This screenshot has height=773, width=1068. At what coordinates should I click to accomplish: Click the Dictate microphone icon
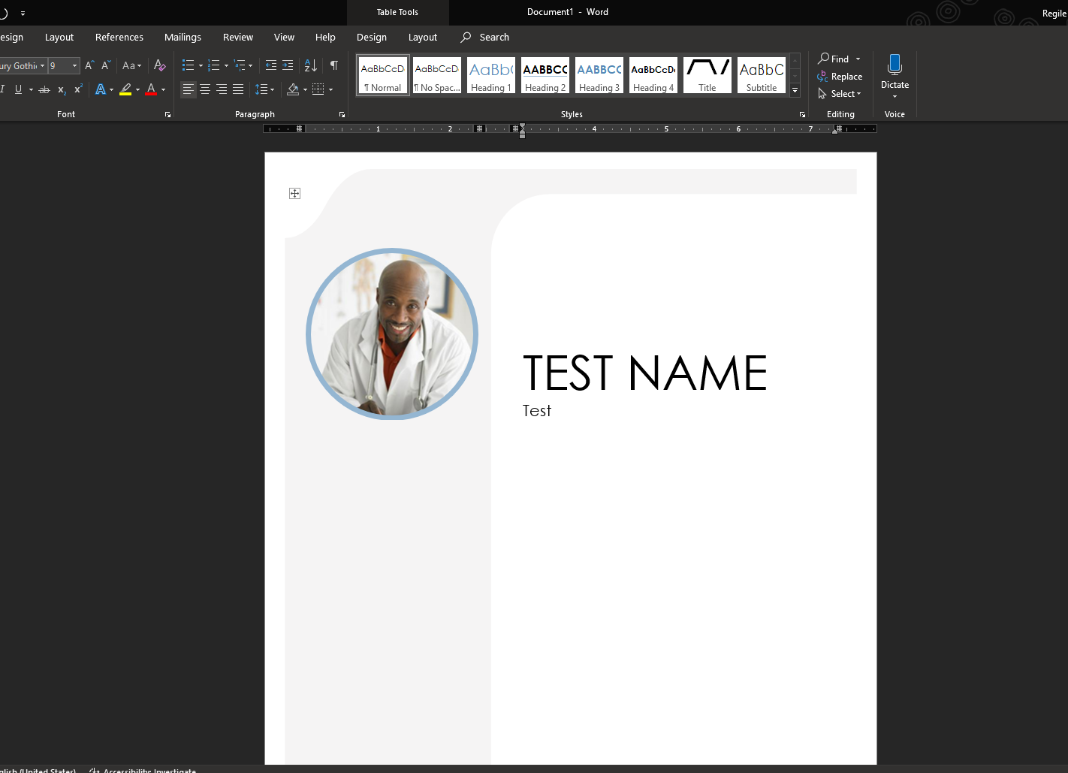point(895,65)
